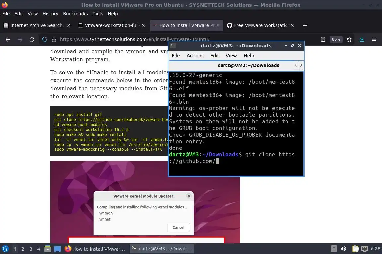Switch to workspace 3
Image resolution: width=382 pixels, height=254 pixels.
31,249
